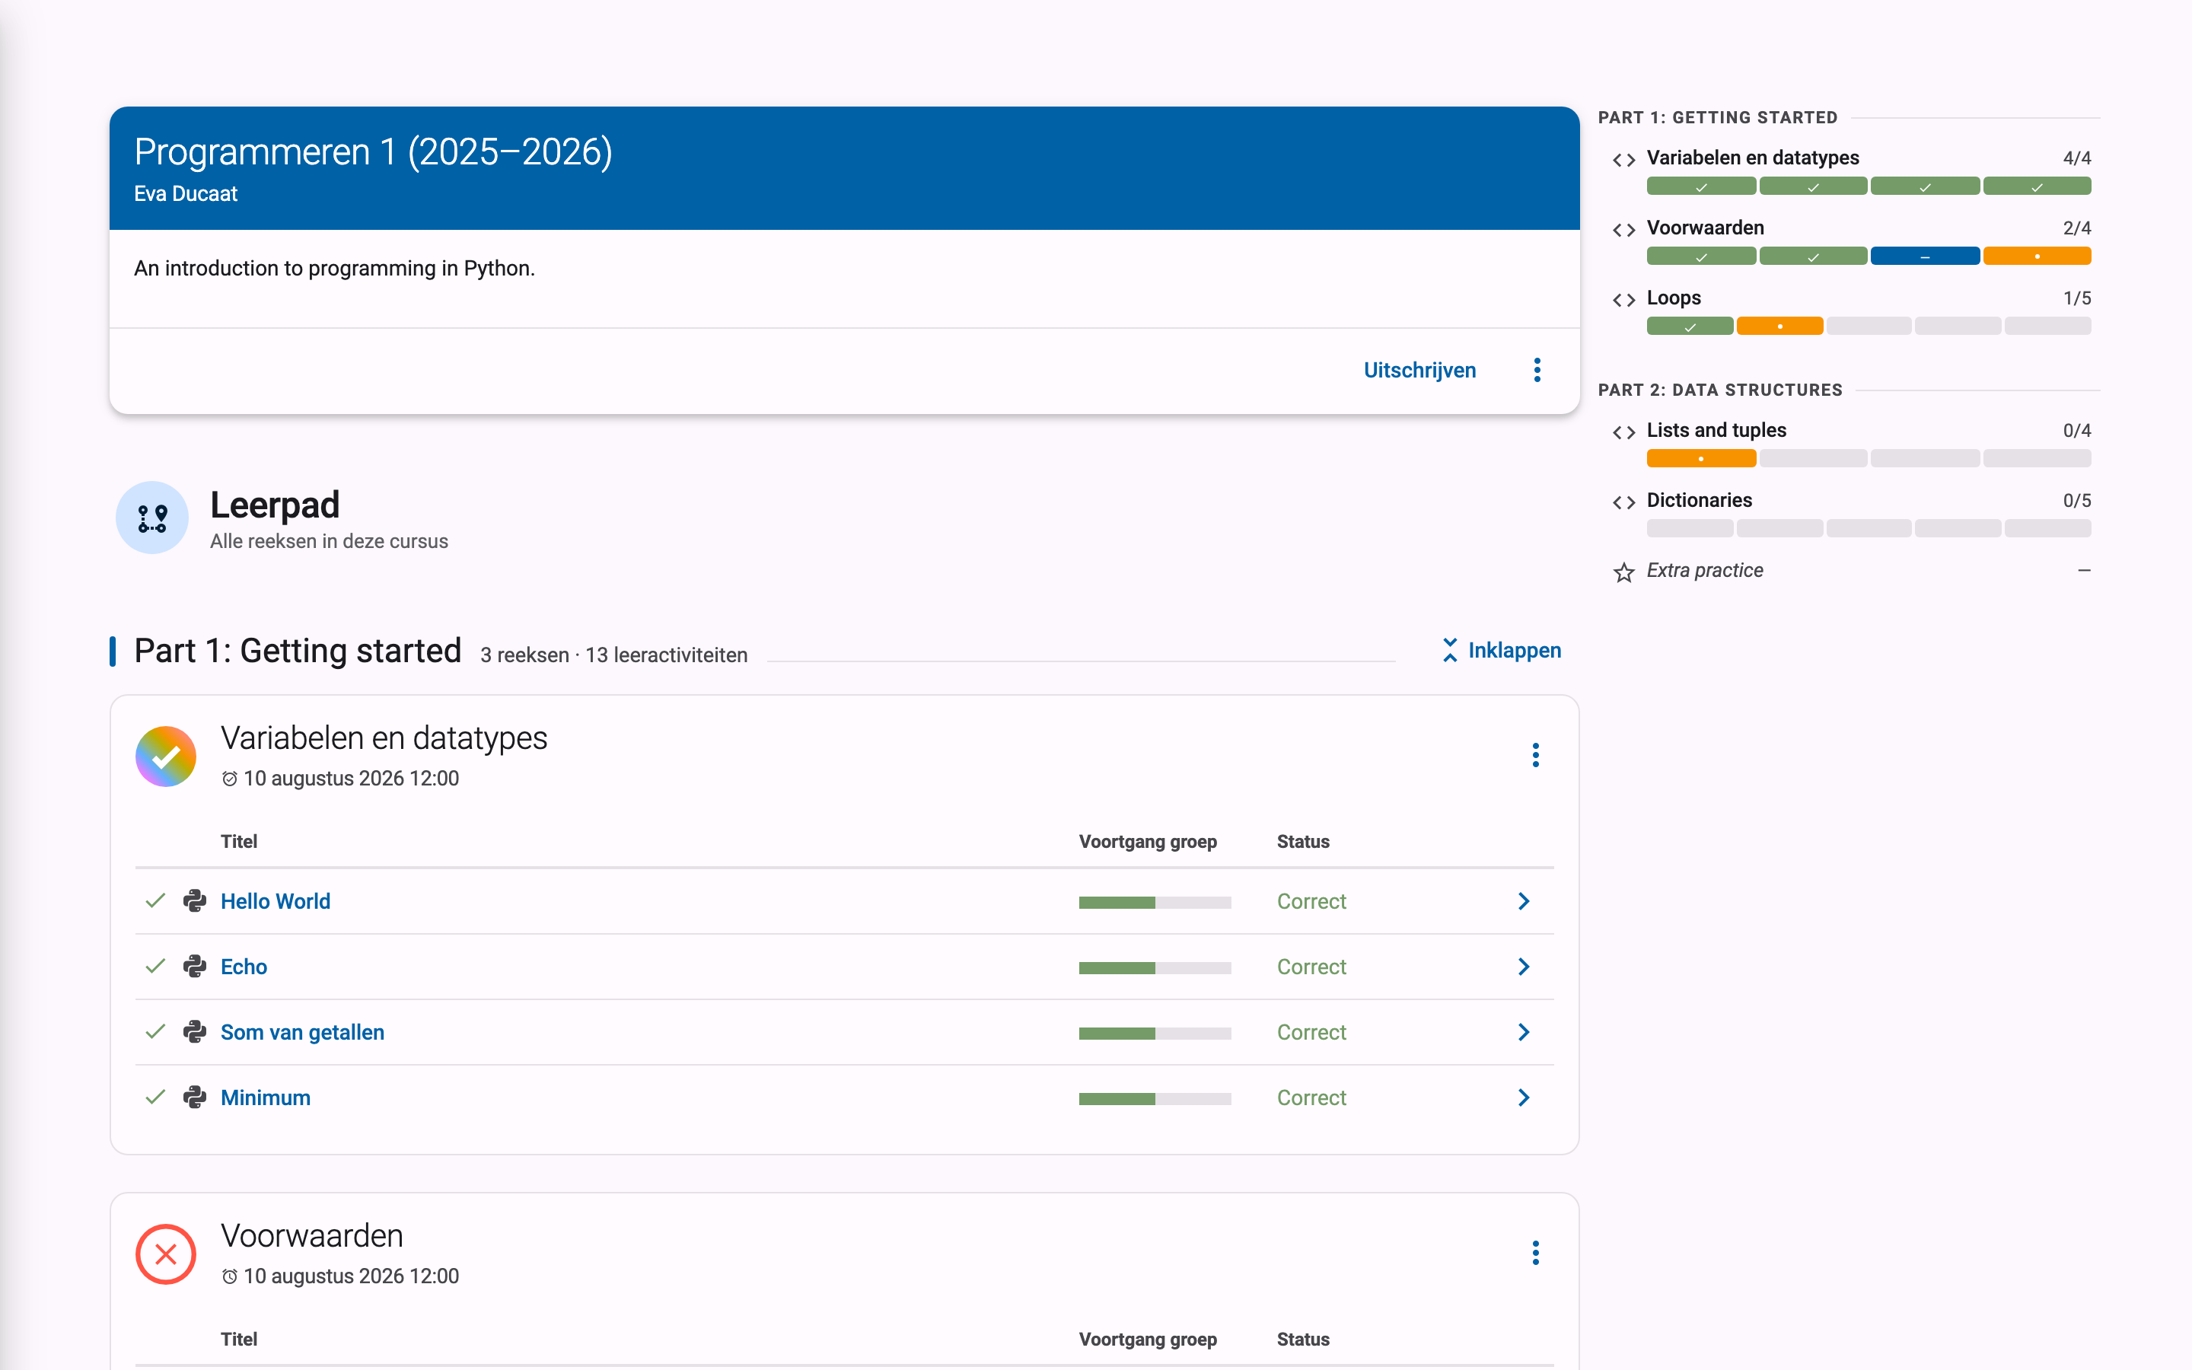
Task: Click the Voorwaarden series card title
Action: [311, 1235]
